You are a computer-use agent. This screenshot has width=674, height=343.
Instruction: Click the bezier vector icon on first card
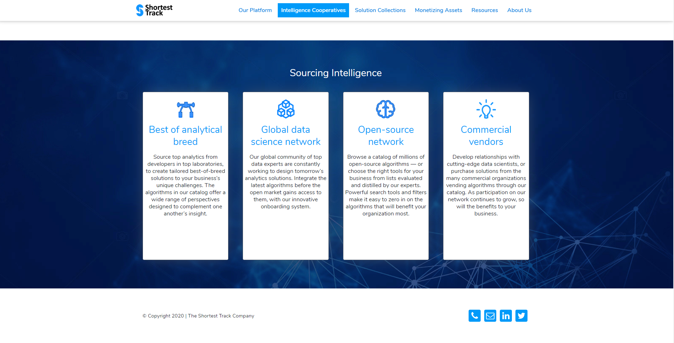(x=186, y=109)
